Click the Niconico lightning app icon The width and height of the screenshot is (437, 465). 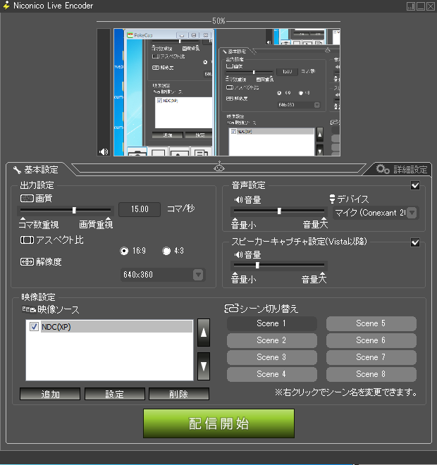pyautogui.click(x=6, y=6)
